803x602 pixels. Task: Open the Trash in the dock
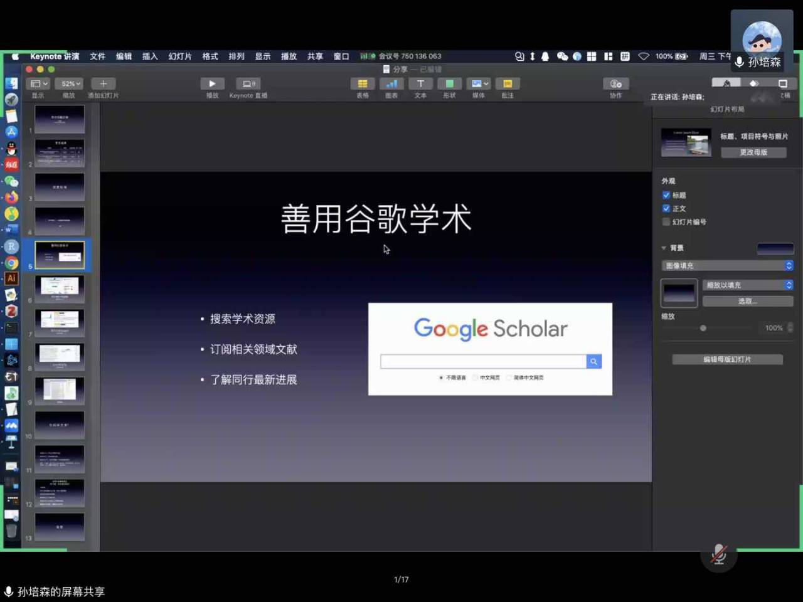click(x=11, y=531)
